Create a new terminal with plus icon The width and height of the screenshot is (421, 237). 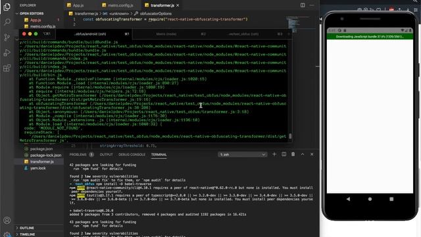274,154
